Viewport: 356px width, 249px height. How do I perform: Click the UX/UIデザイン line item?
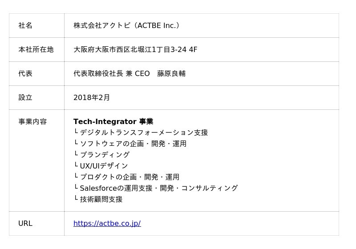point(104,166)
